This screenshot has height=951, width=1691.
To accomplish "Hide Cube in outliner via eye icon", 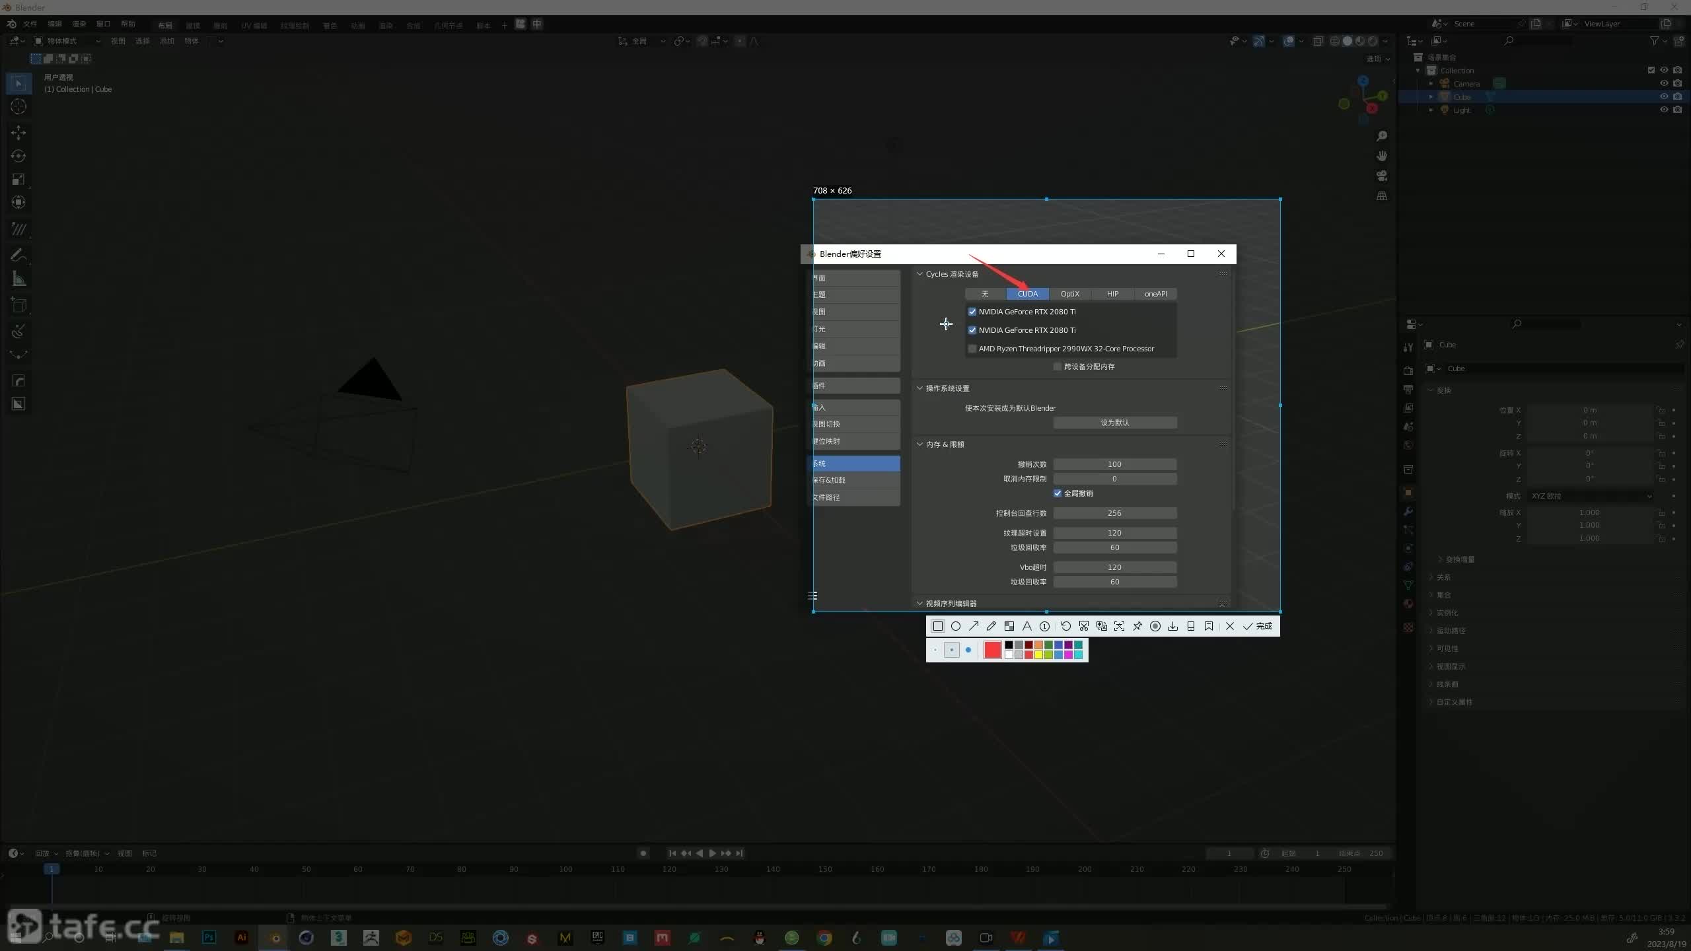I will [1663, 96].
